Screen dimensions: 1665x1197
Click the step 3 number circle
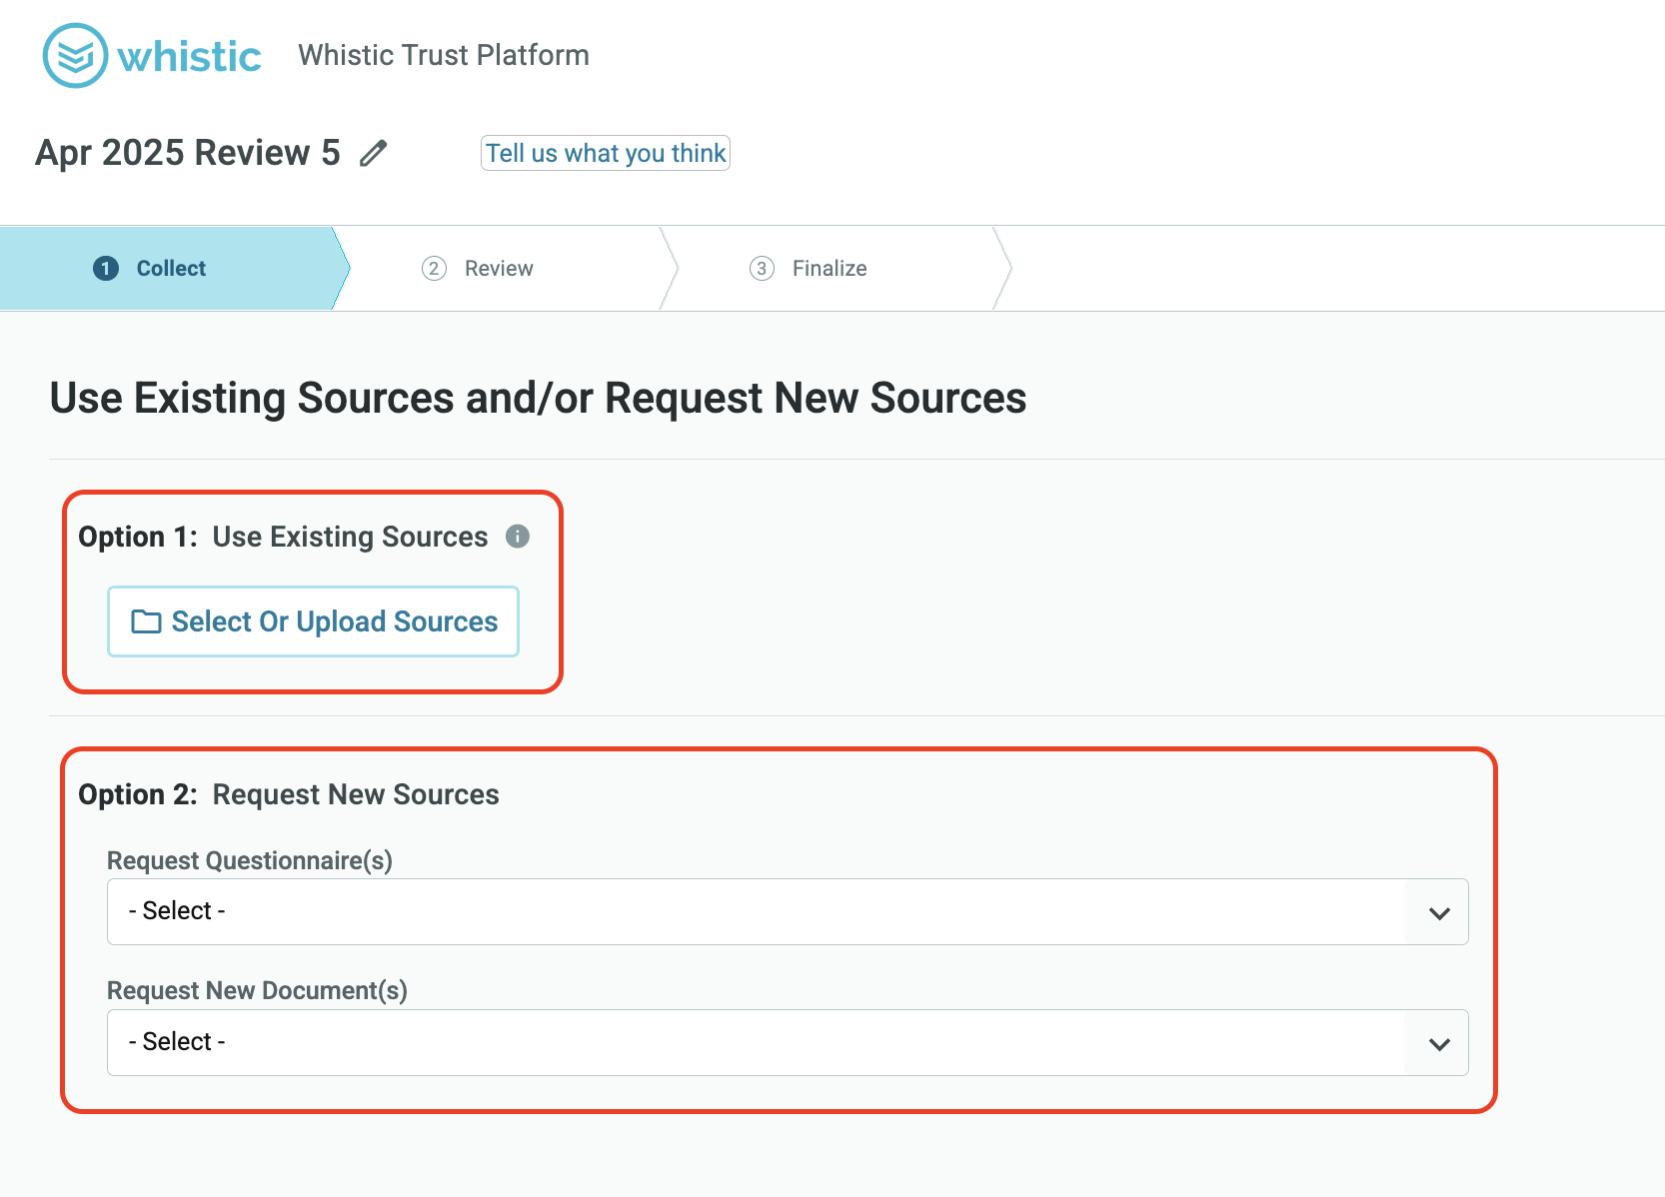[762, 268]
